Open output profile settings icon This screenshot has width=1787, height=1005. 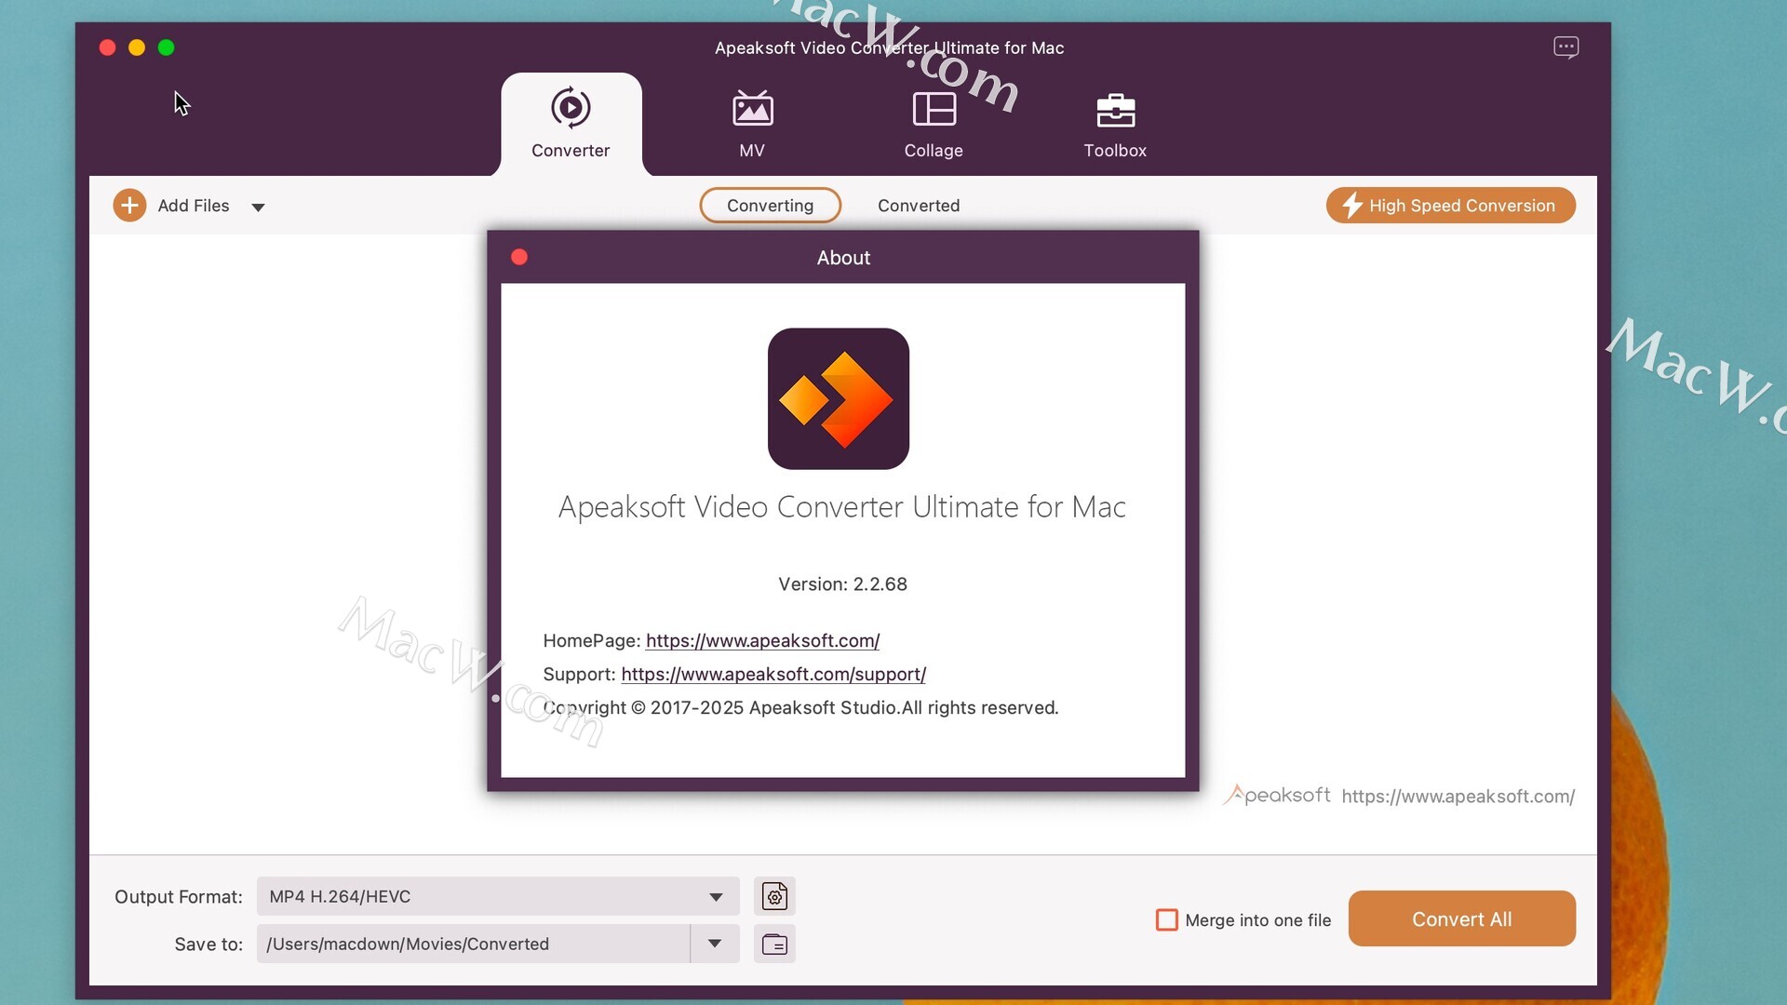click(x=774, y=896)
